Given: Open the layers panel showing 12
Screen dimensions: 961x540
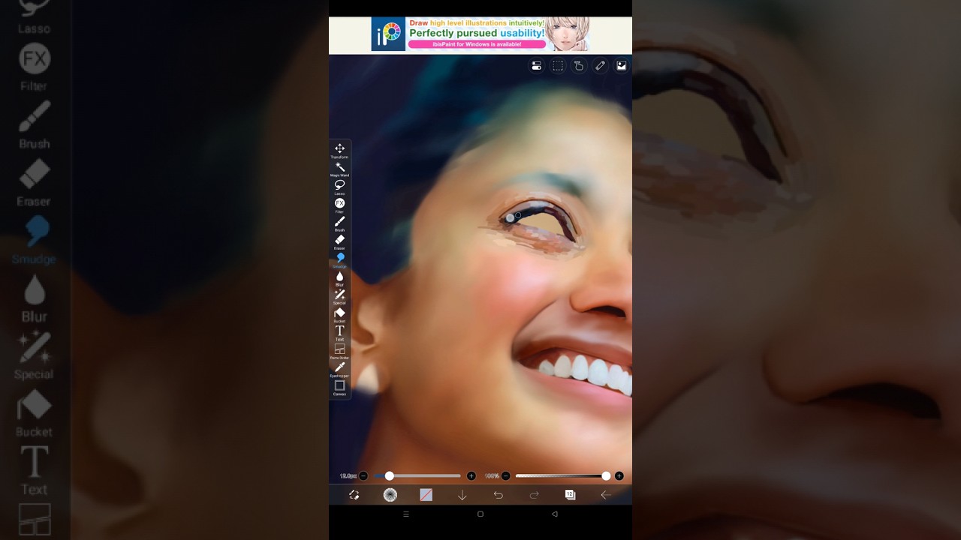Looking at the screenshot, I should click(570, 495).
